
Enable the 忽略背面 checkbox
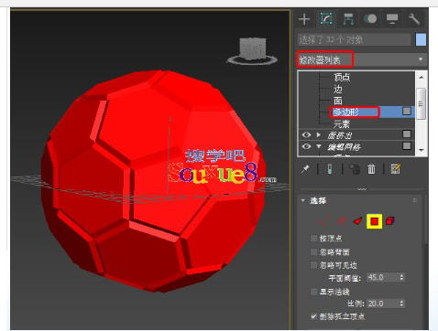[x=313, y=251]
